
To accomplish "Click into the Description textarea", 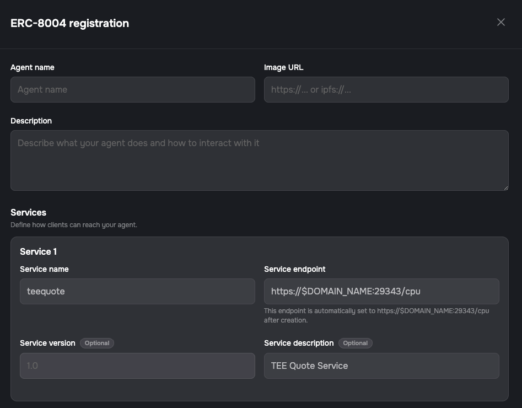I will [259, 160].
